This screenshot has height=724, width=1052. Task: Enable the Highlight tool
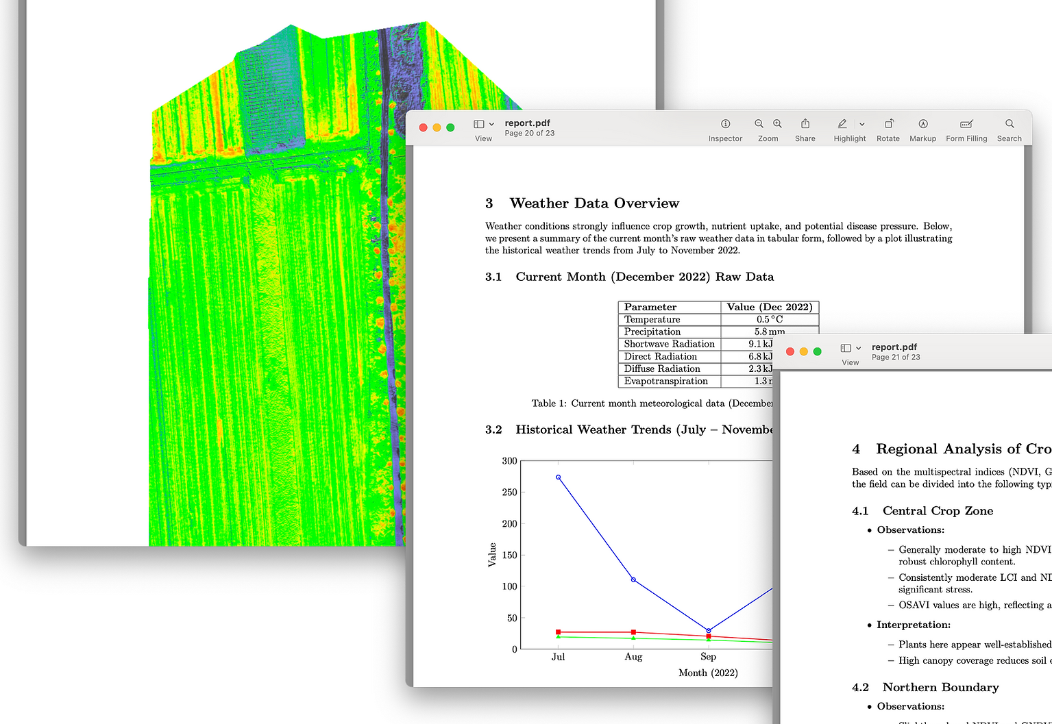tap(842, 124)
